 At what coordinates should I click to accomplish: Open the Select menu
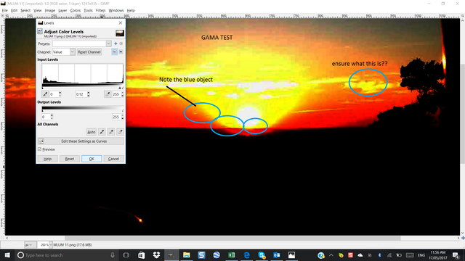25,10
